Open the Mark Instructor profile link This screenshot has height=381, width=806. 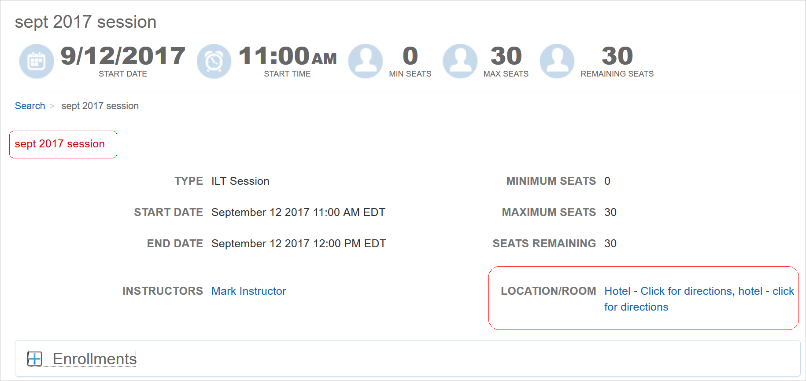248,291
